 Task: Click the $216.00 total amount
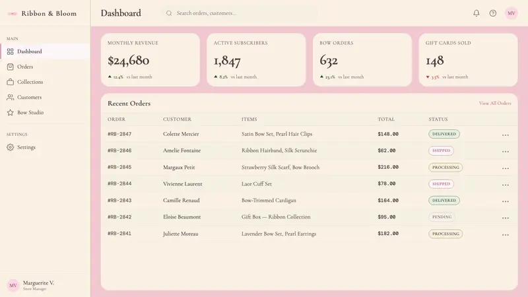point(388,167)
